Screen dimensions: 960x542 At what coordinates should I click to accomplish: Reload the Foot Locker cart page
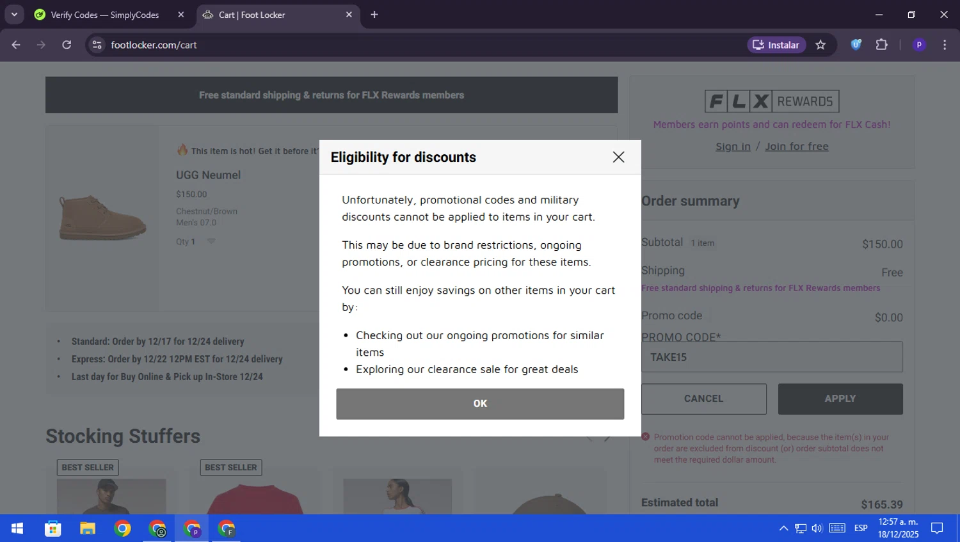coord(67,45)
